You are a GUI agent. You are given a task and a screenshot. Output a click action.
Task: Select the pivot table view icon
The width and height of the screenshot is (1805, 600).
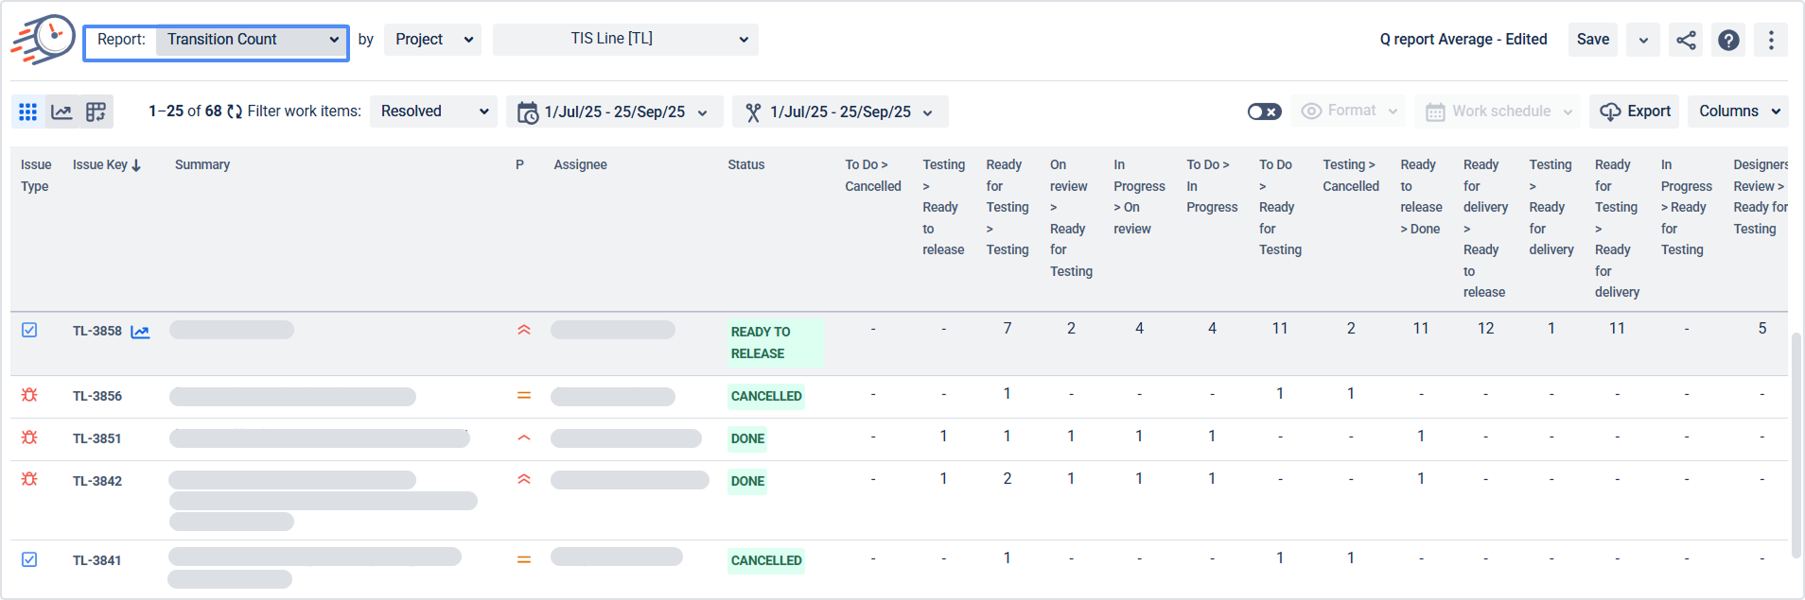[96, 111]
